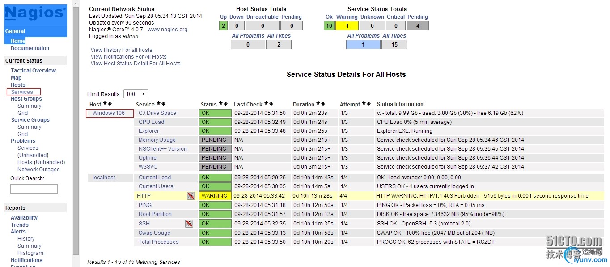Open the Windows106 host link
Image resolution: width=610 pixels, height=267 pixels.
[109, 113]
